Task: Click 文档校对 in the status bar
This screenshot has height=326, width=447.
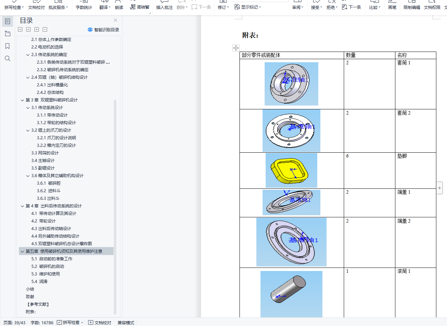Action: coord(100,323)
